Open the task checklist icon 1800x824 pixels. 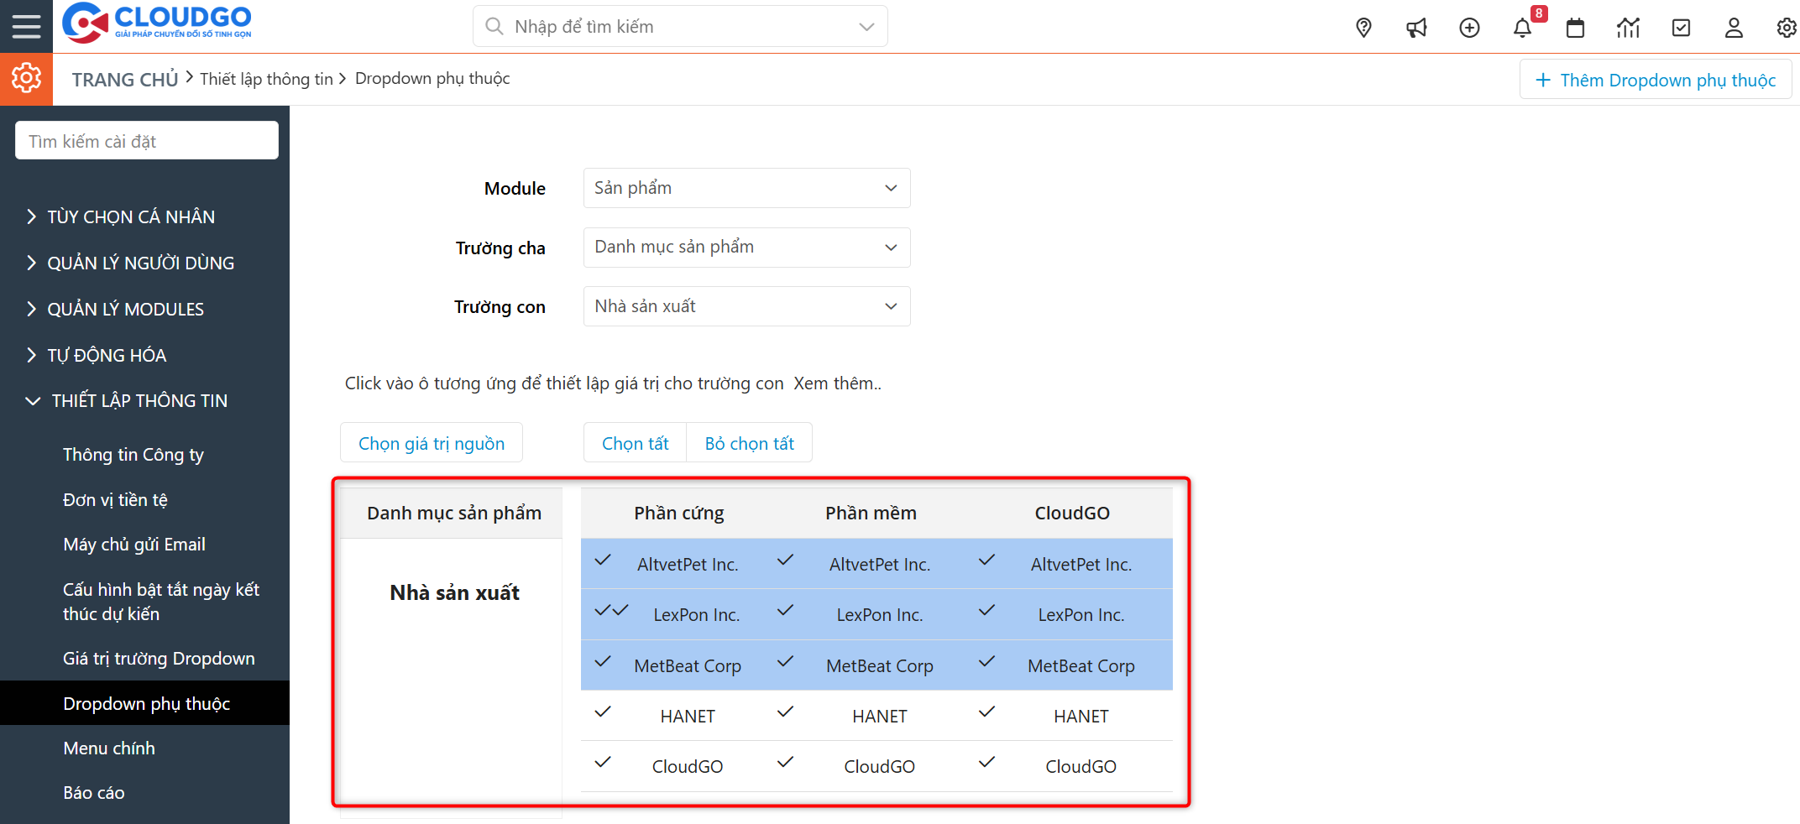(1681, 27)
